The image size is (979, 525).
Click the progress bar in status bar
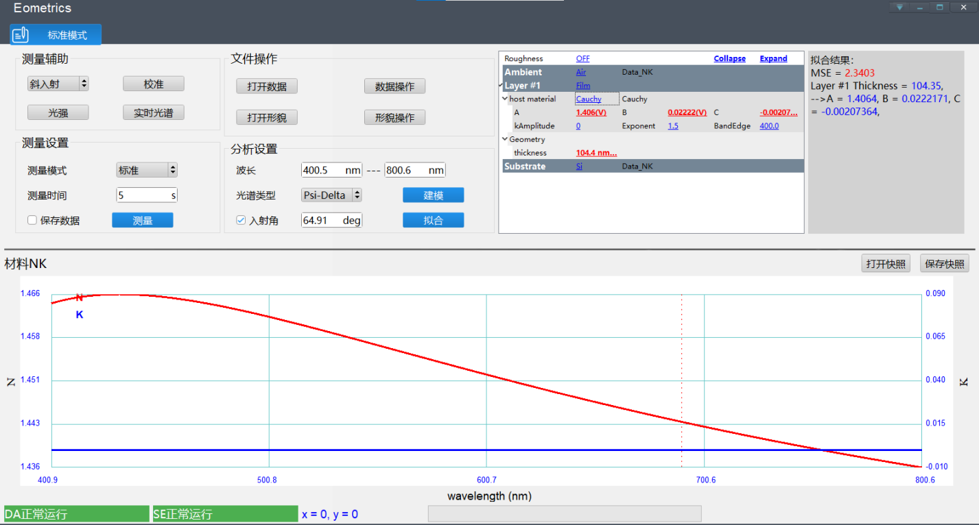(565, 514)
